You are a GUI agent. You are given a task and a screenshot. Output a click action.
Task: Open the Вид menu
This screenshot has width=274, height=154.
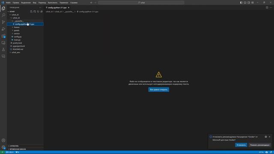[x=35, y=3]
